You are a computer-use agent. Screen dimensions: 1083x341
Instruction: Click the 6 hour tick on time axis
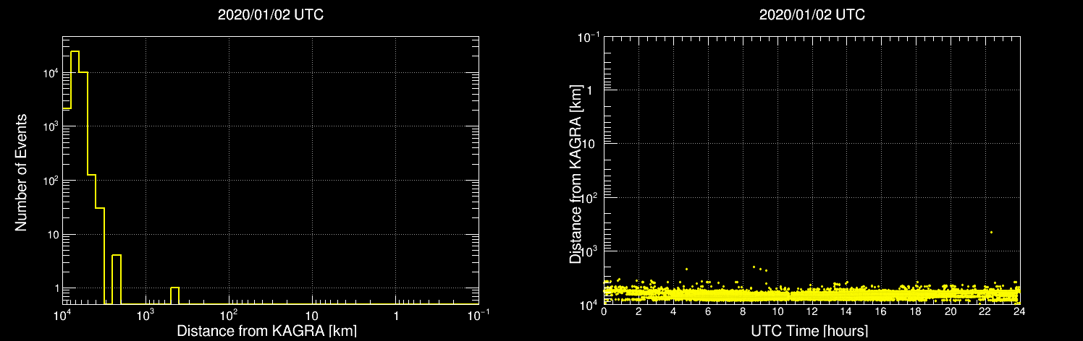[x=708, y=311]
